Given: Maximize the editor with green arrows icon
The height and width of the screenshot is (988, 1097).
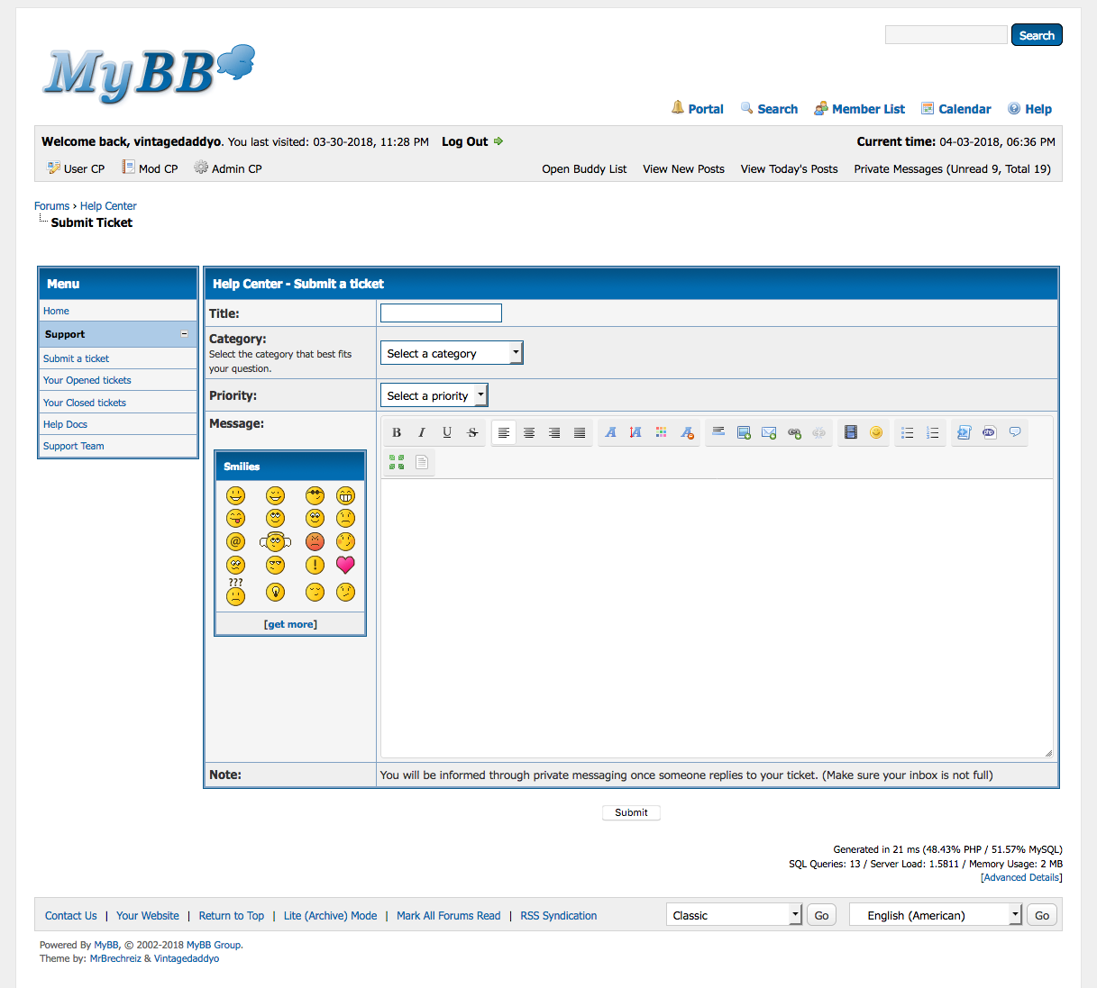Looking at the screenshot, I should (397, 462).
